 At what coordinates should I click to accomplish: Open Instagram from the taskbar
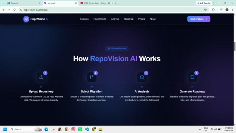pos(73,129)
